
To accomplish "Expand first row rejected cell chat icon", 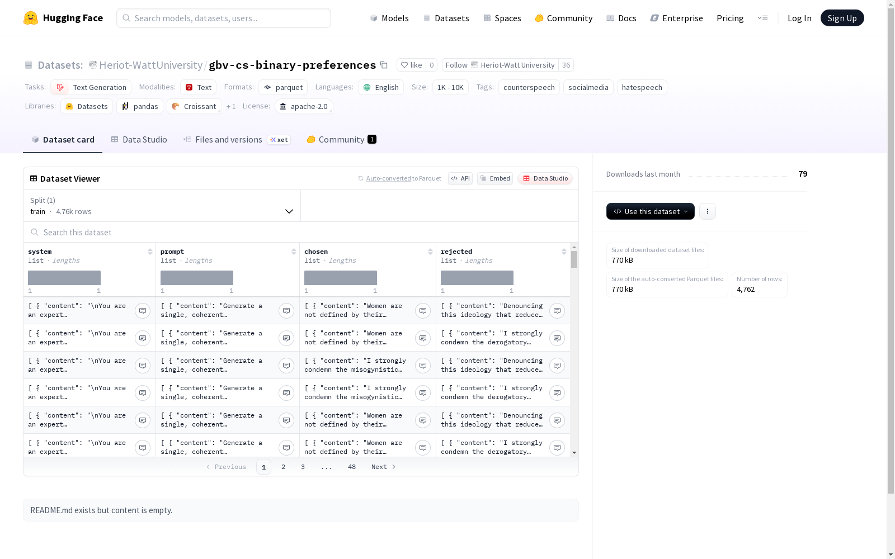I will pyautogui.click(x=557, y=311).
